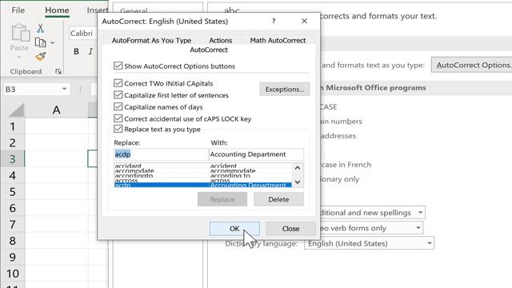The width and height of the screenshot is (512, 288).
Task: Expand the Copy options dropdown arrow
Action: pyautogui.click(x=52, y=42)
